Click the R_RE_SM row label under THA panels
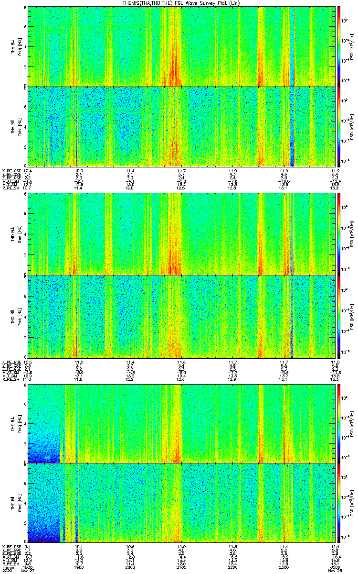The height and width of the screenshot is (574, 358). [10, 188]
